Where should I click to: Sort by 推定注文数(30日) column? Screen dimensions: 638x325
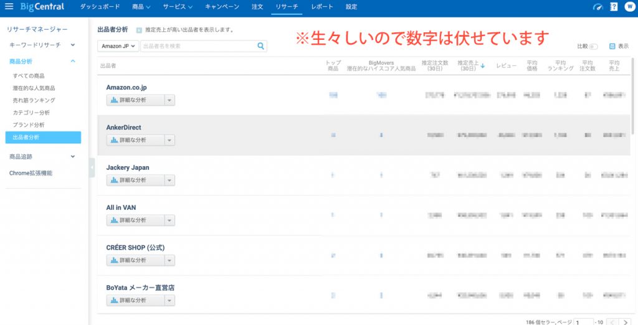[434, 65]
